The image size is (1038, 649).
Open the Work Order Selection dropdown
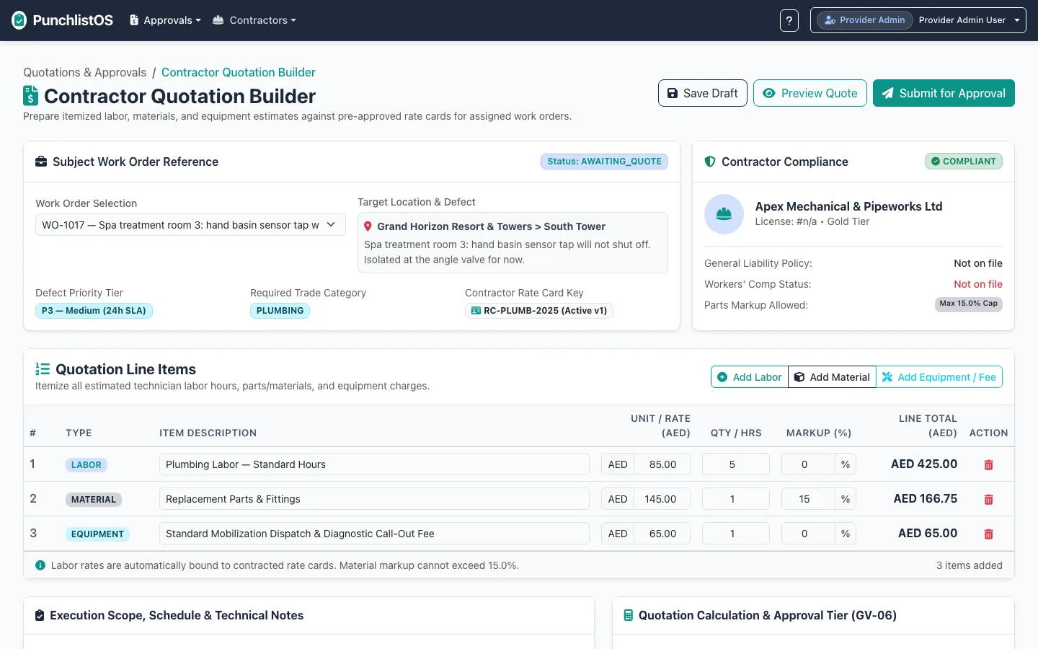coord(190,225)
